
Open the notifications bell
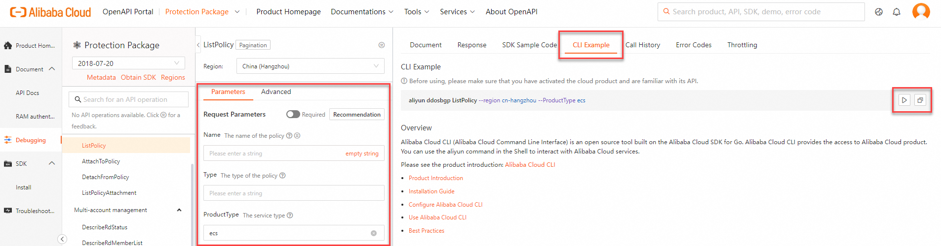[897, 12]
